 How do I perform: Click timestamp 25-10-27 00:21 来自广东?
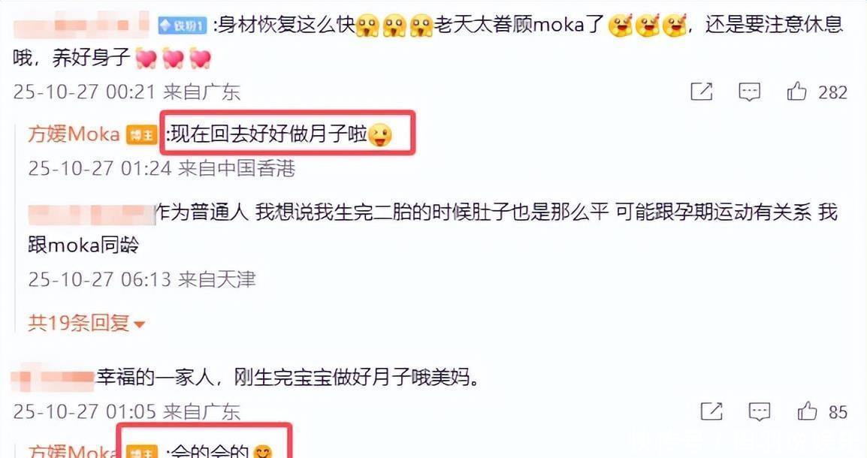pos(127,92)
